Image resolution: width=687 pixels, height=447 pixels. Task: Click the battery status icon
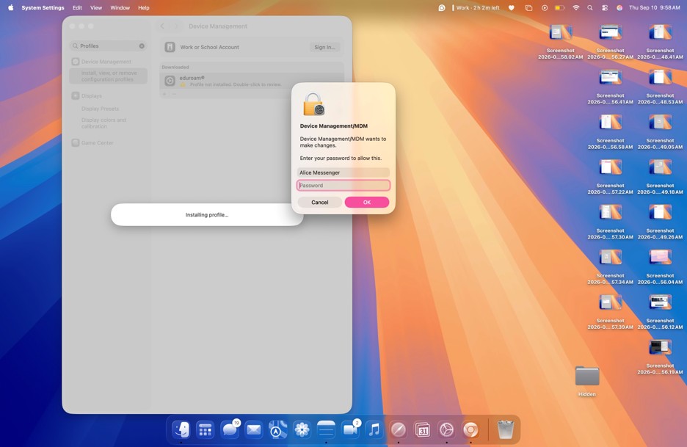click(x=559, y=8)
